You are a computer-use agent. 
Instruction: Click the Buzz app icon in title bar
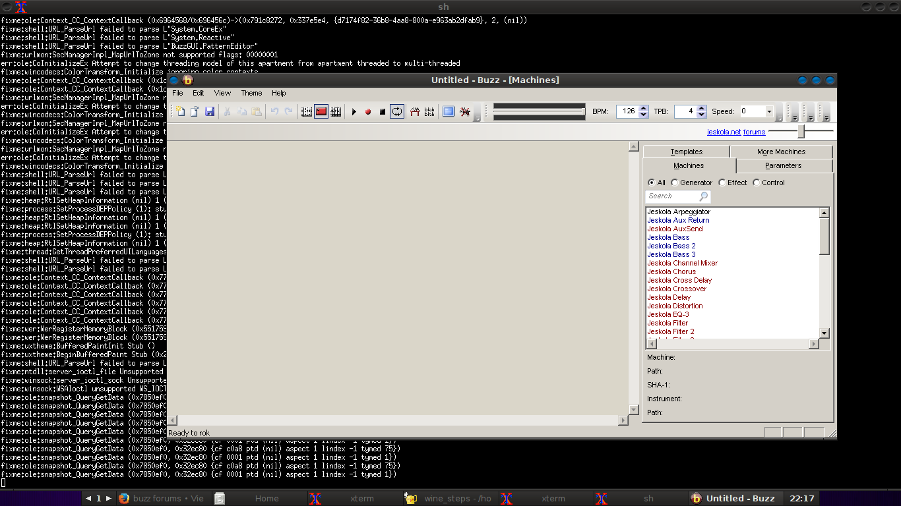187,80
